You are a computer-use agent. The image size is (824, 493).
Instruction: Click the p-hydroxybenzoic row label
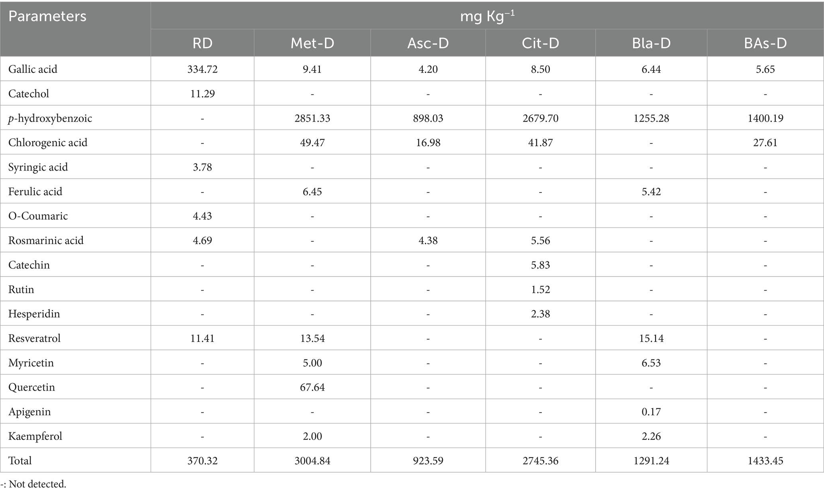[x=50, y=118]
